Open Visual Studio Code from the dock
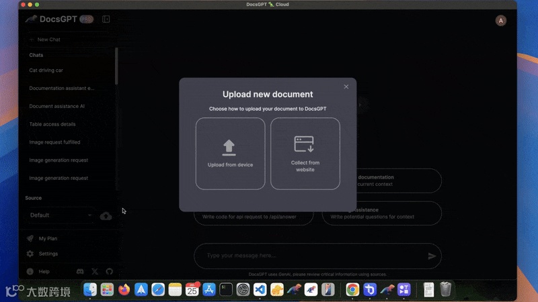The image size is (538, 302). 260,290
